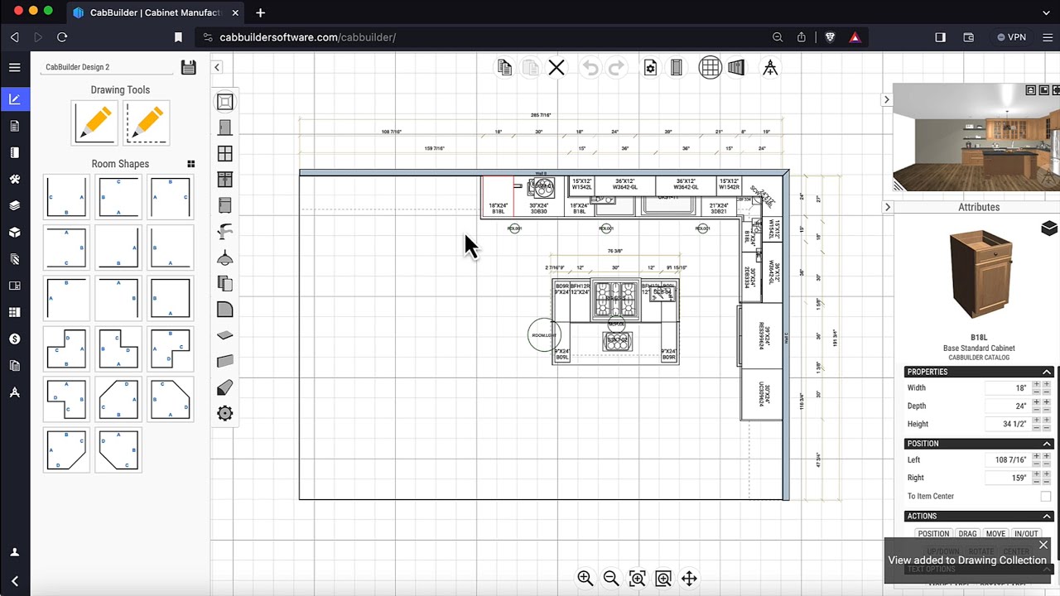Open the hamburger menu in left sidebar

click(14, 68)
